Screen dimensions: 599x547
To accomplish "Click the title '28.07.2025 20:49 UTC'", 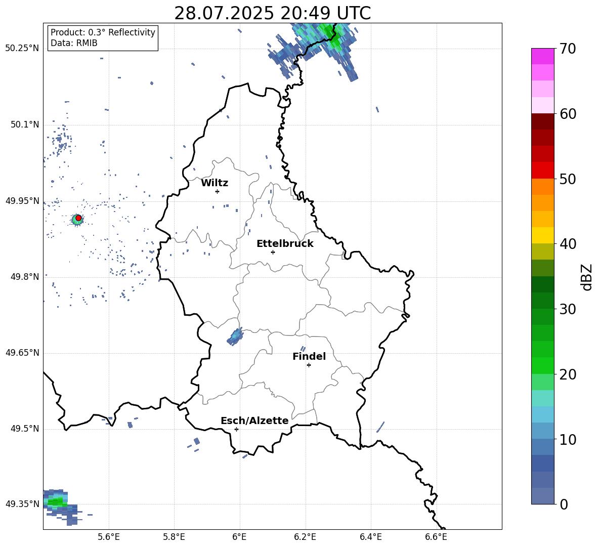I will [x=272, y=13].
